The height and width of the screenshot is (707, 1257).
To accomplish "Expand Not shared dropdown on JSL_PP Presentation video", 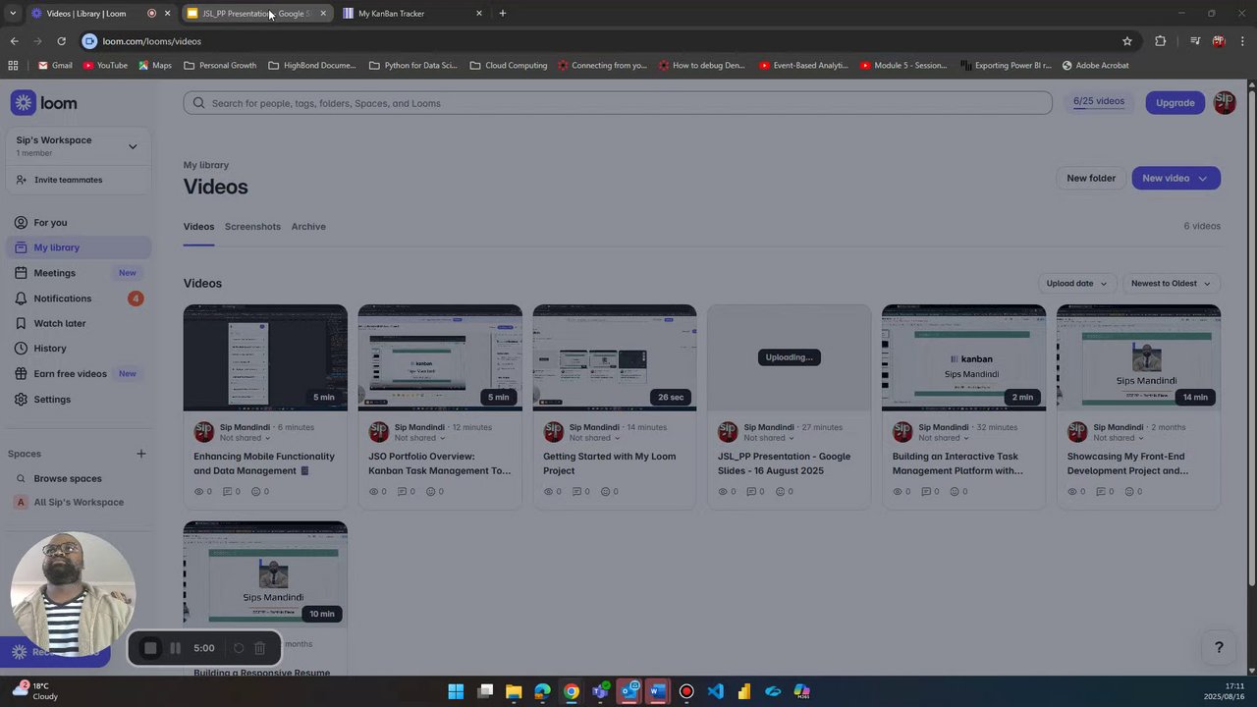I will coord(769,438).
